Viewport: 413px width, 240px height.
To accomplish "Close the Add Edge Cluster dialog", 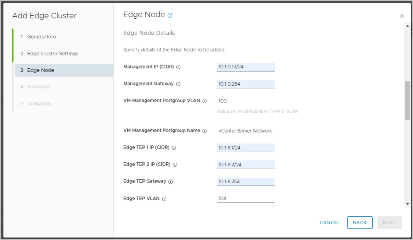I will (x=401, y=16).
